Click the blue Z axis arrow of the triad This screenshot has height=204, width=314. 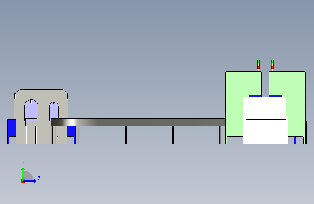[x=30, y=181]
